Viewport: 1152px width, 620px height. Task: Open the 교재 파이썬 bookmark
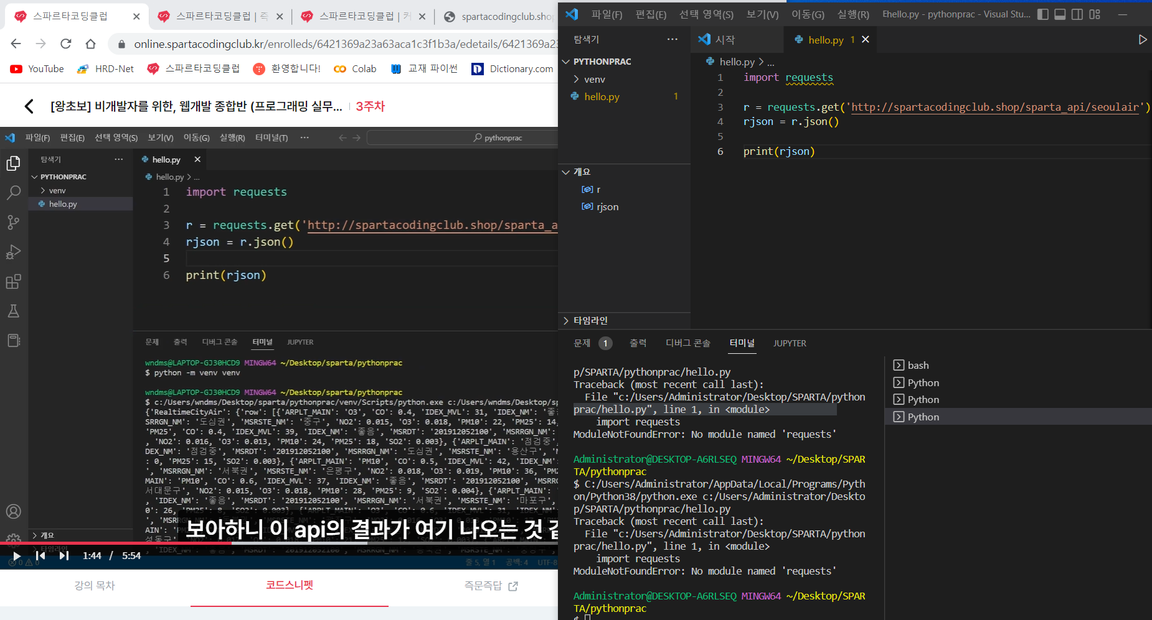click(x=424, y=69)
